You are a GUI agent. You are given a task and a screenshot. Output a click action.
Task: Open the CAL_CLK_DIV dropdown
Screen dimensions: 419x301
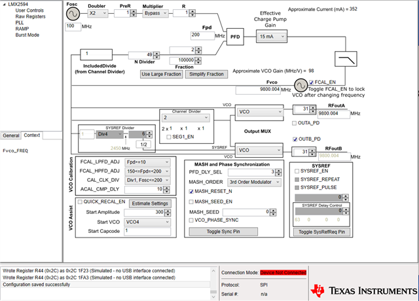click(147, 181)
